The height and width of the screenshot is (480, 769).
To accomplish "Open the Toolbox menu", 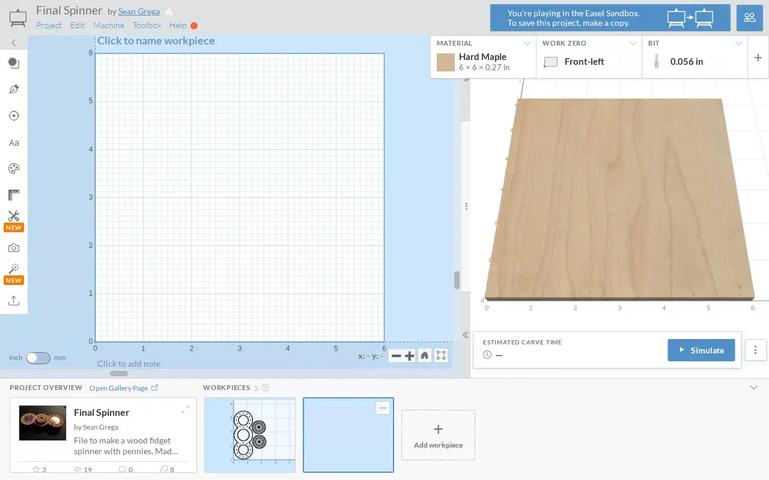I will point(147,25).
